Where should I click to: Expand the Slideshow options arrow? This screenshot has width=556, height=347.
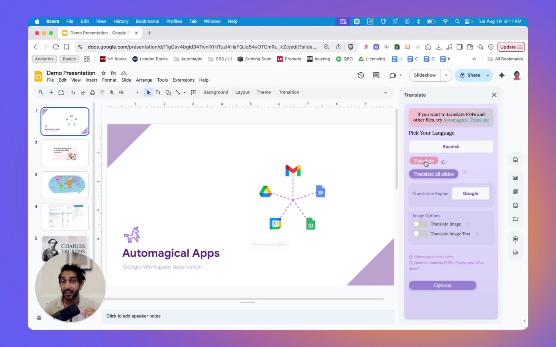446,75
